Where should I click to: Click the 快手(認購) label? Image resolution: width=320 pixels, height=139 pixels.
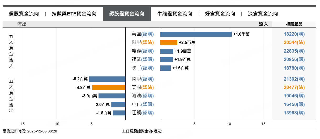pos(143,68)
